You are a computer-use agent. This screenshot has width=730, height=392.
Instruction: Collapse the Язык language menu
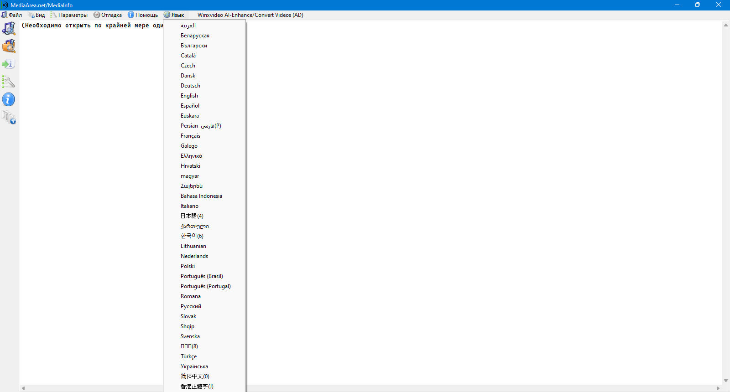(x=174, y=15)
